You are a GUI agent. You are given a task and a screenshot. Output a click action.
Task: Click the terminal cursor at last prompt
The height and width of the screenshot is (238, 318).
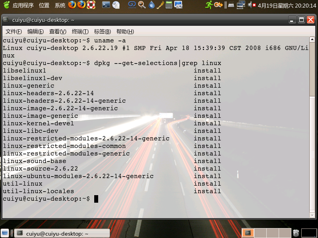tap(96, 199)
